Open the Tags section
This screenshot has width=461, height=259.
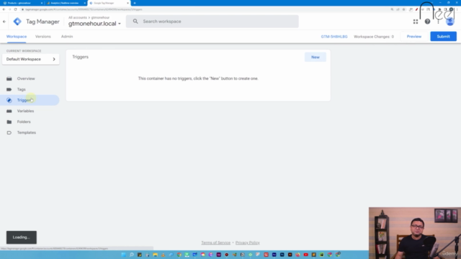(21, 89)
